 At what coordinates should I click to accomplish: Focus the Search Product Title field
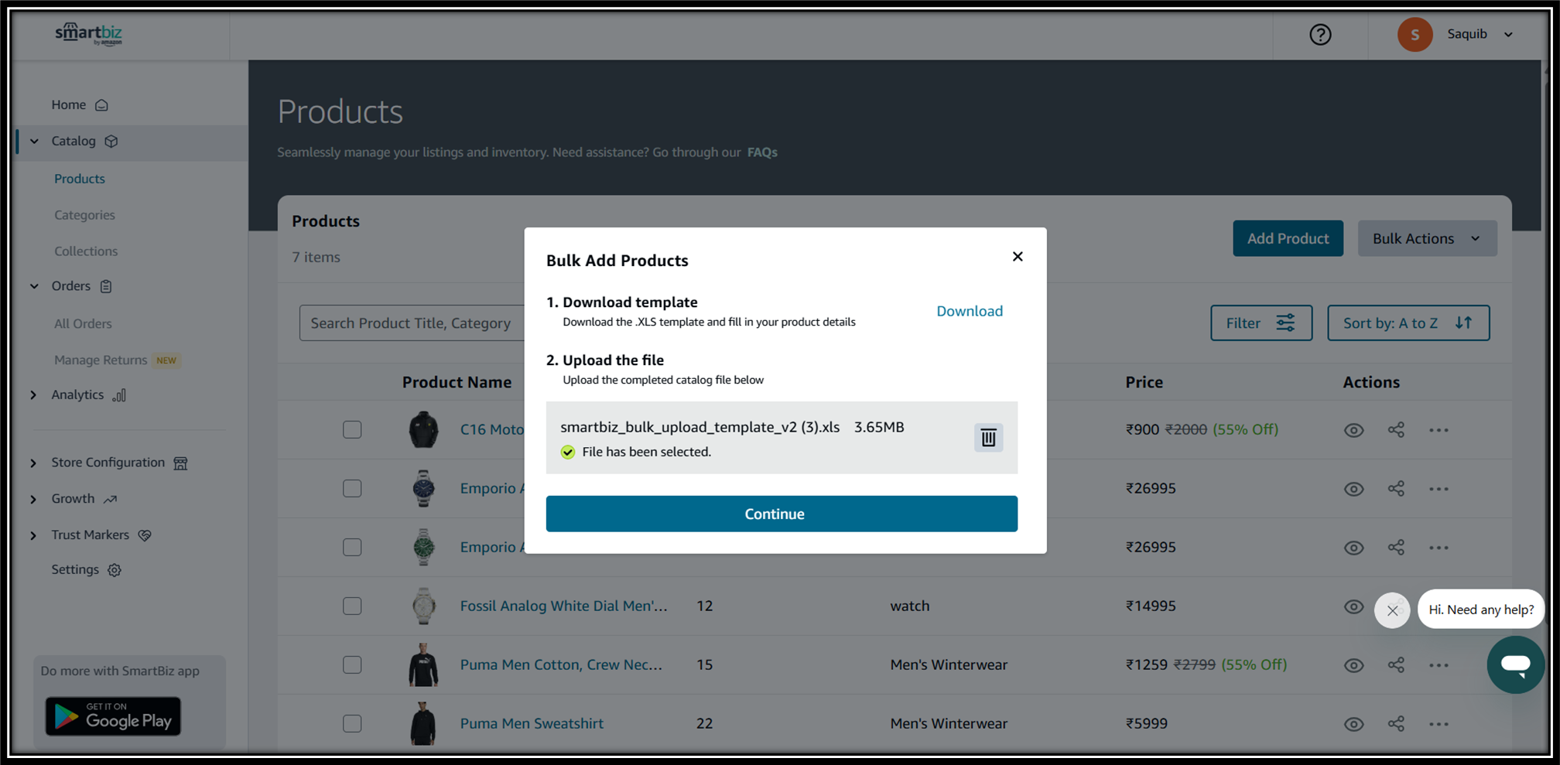coord(412,323)
